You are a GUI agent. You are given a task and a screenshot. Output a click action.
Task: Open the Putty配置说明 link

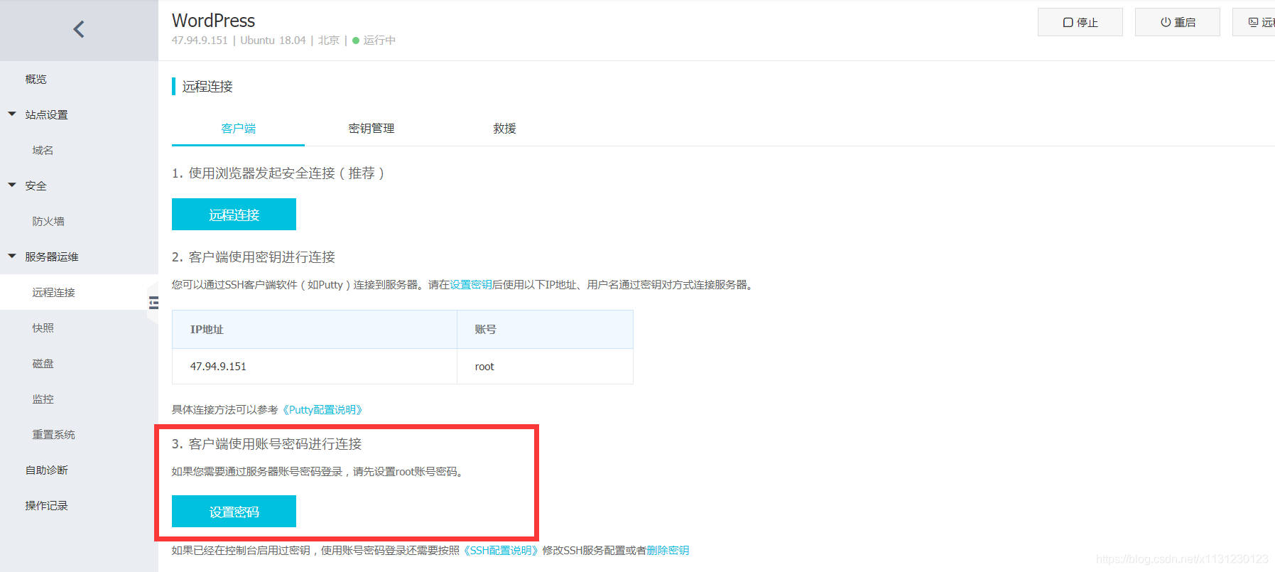[323, 409]
